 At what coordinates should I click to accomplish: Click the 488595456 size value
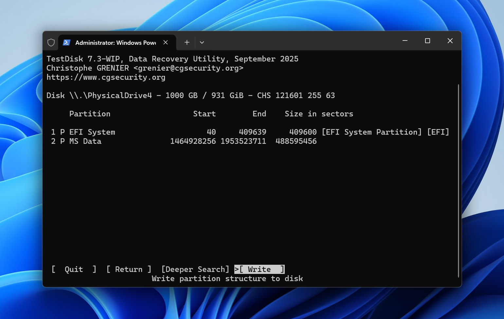click(x=296, y=141)
